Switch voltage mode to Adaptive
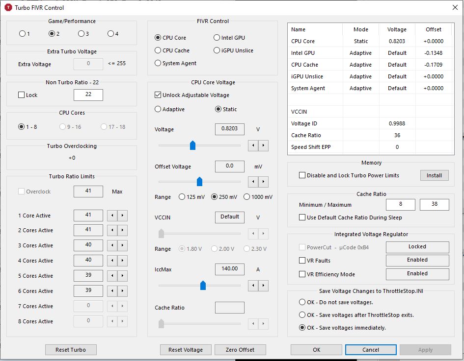 pyautogui.click(x=169, y=109)
